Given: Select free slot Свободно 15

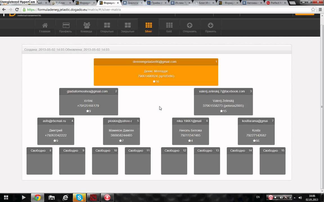Looking at the screenshot, I should [x=273, y=161].
